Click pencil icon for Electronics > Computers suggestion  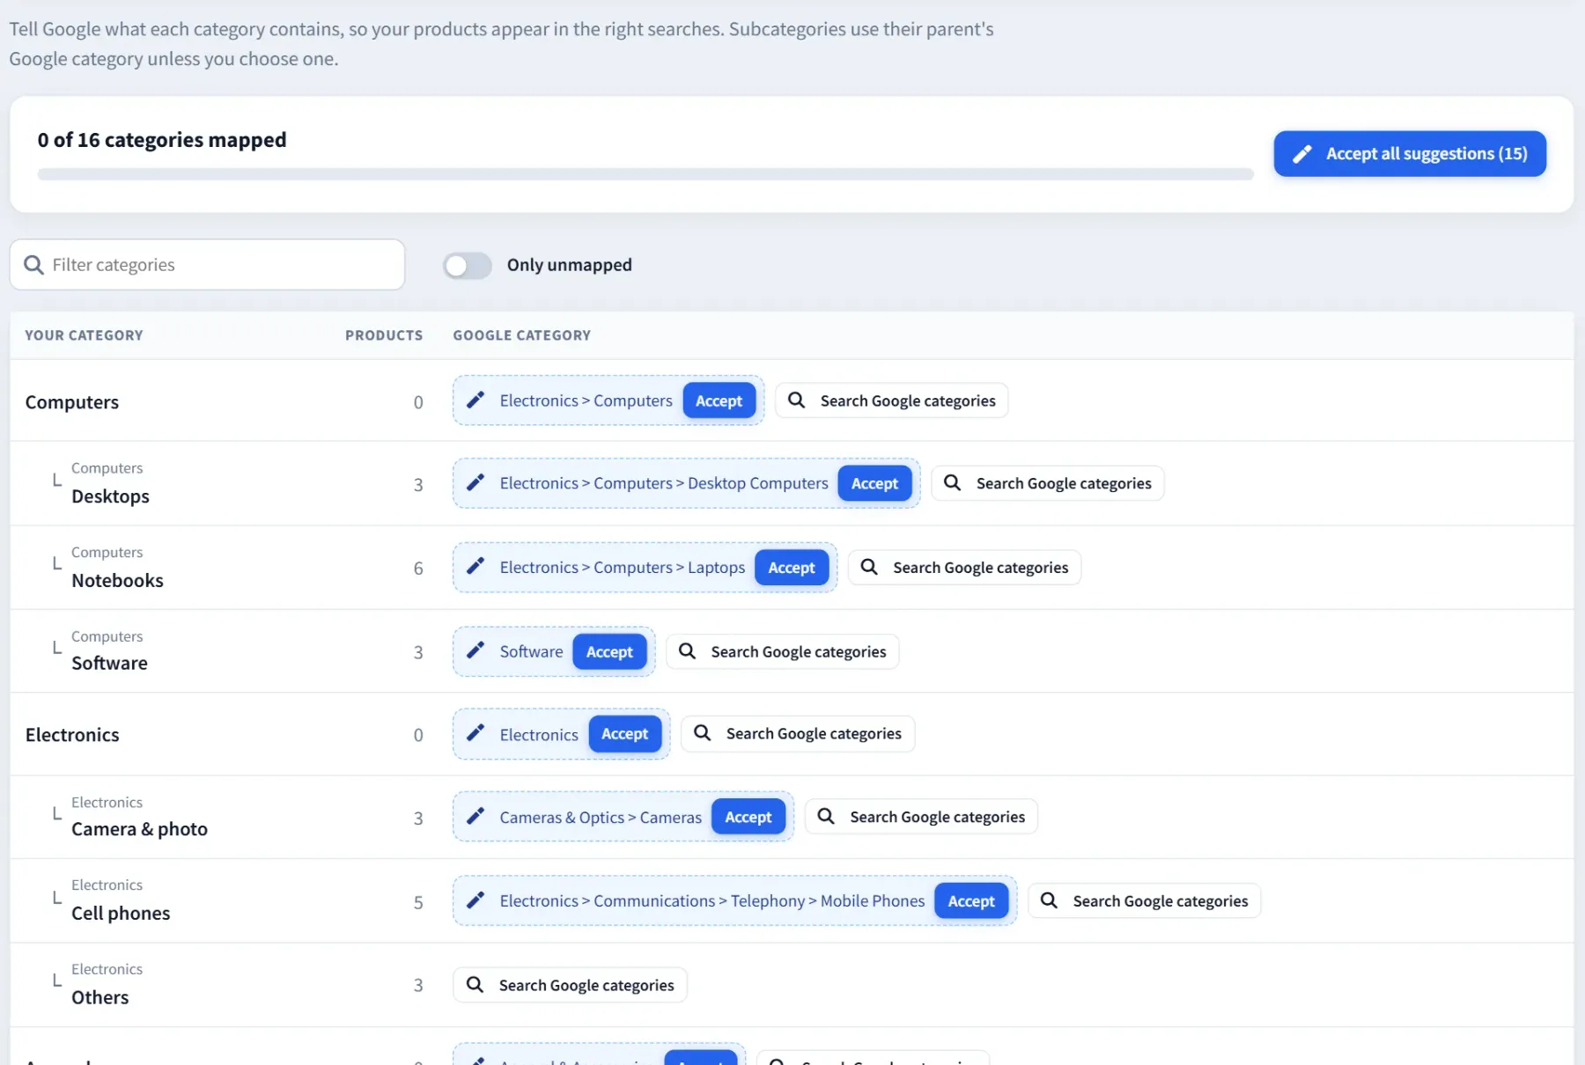pyautogui.click(x=475, y=400)
